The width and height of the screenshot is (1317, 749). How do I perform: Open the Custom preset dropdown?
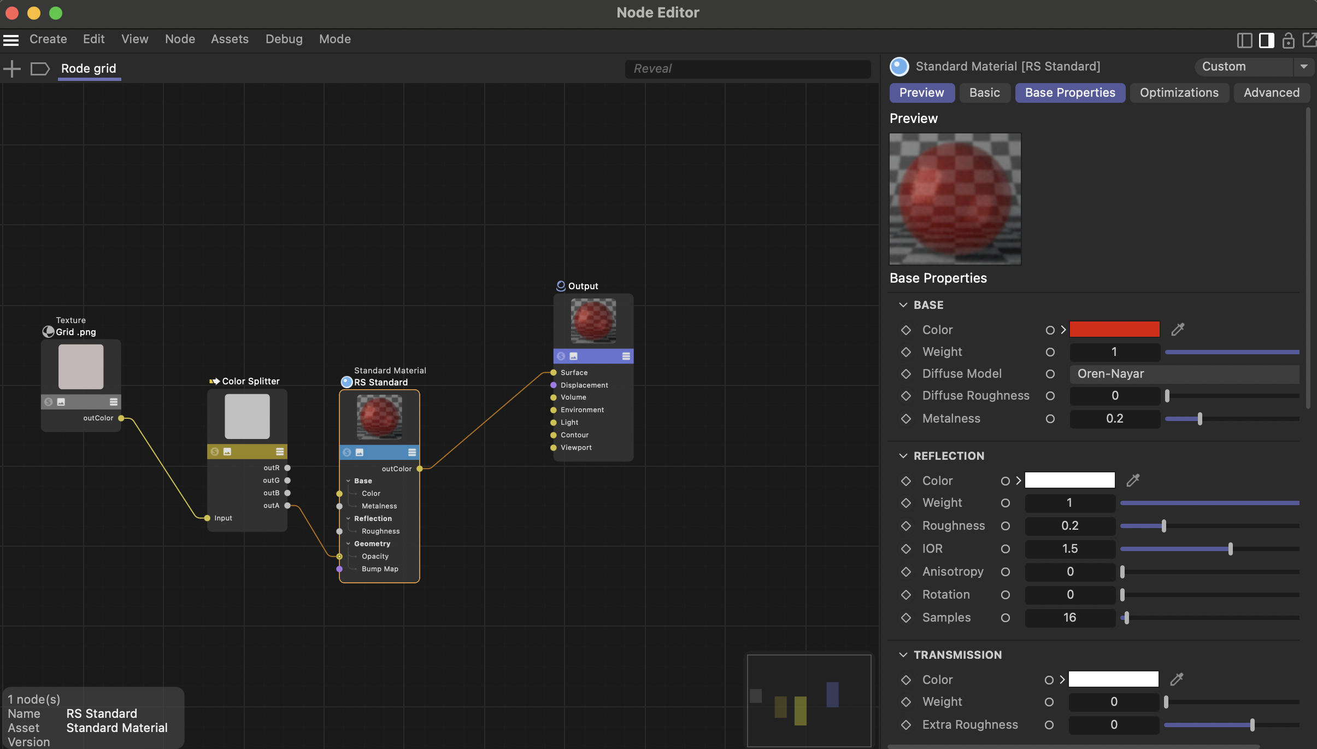tap(1303, 67)
